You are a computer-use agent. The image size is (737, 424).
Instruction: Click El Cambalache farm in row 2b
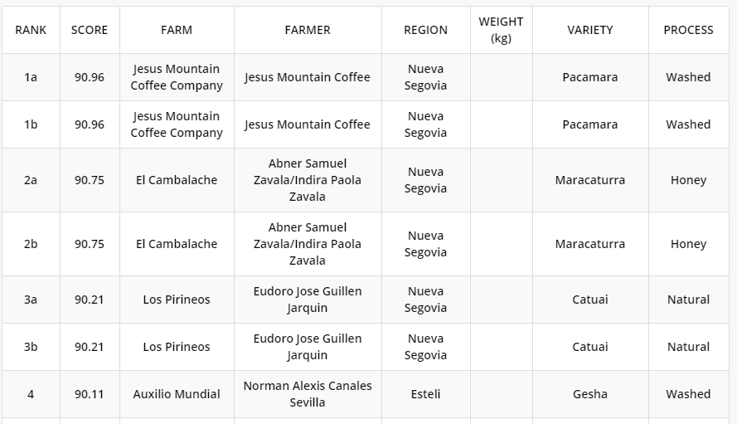click(177, 244)
